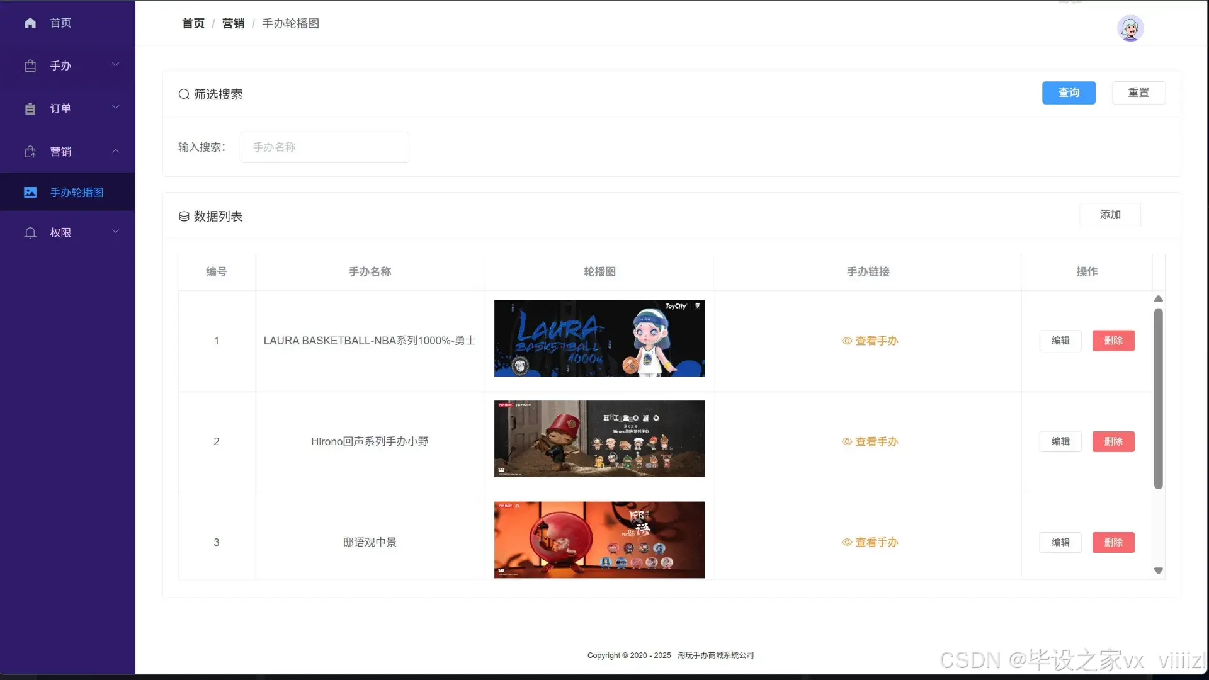Click the database icon beside 数据列表
This screenshot has width=1209, height=680.
(x=184, y=216)
